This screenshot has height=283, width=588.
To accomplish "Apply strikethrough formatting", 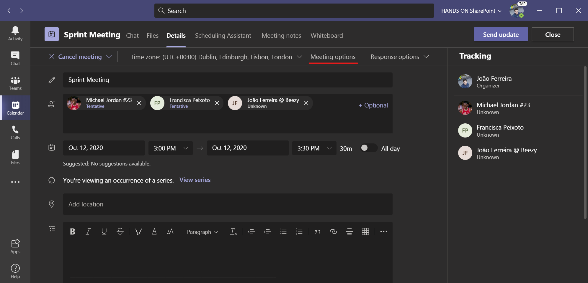I will click(x=120, y=232).
